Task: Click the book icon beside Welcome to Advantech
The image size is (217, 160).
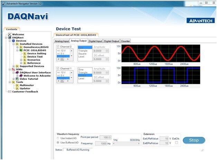Action: pyautogui.click(x=21, y=76)
